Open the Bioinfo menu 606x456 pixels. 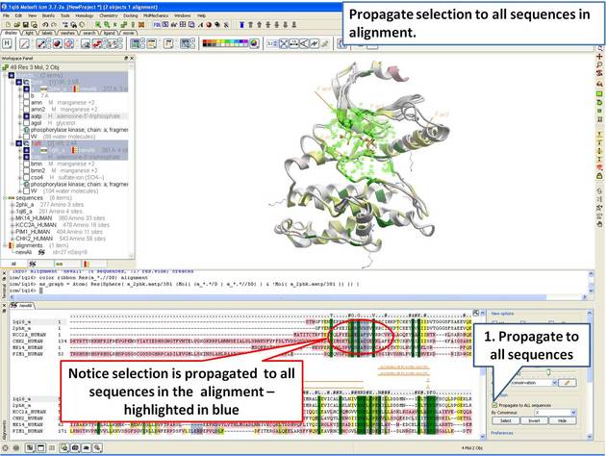(48, 15)
